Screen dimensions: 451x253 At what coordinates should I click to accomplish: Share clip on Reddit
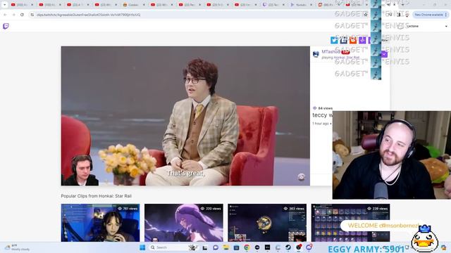pos(353,40)
